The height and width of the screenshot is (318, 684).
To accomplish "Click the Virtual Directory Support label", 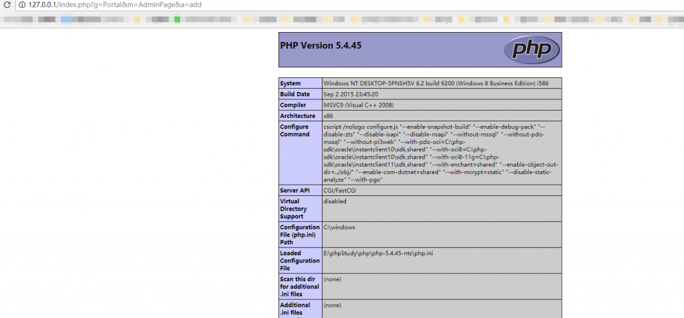I will pyautogui.click(x=295, y=208).
